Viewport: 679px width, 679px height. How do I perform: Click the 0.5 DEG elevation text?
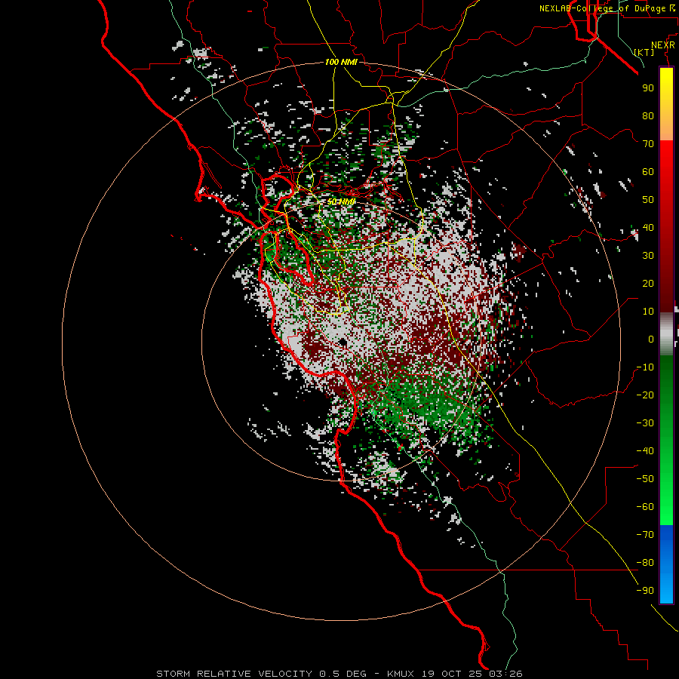point(343,674)
